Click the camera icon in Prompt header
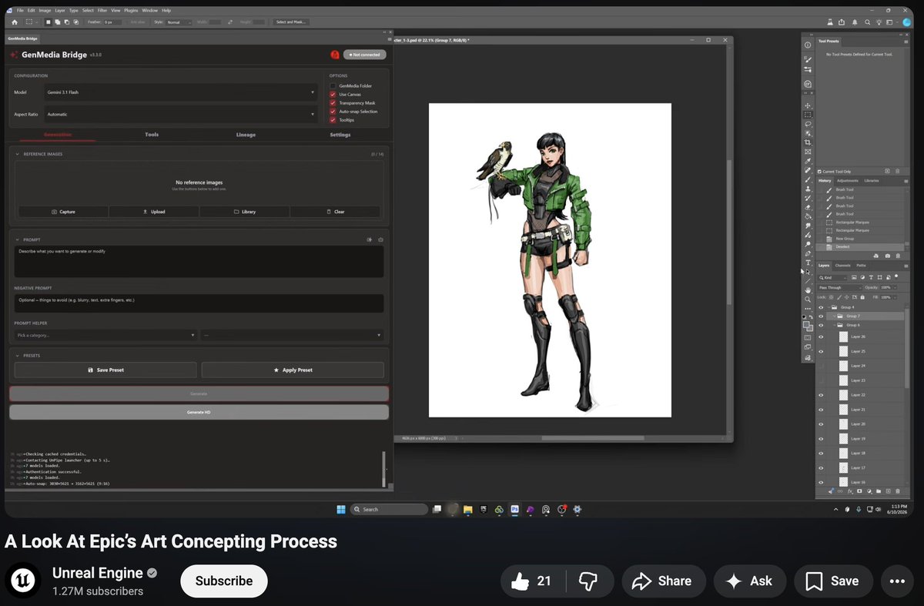Screen dimensions: 924x606 click(x=381, y=239)
